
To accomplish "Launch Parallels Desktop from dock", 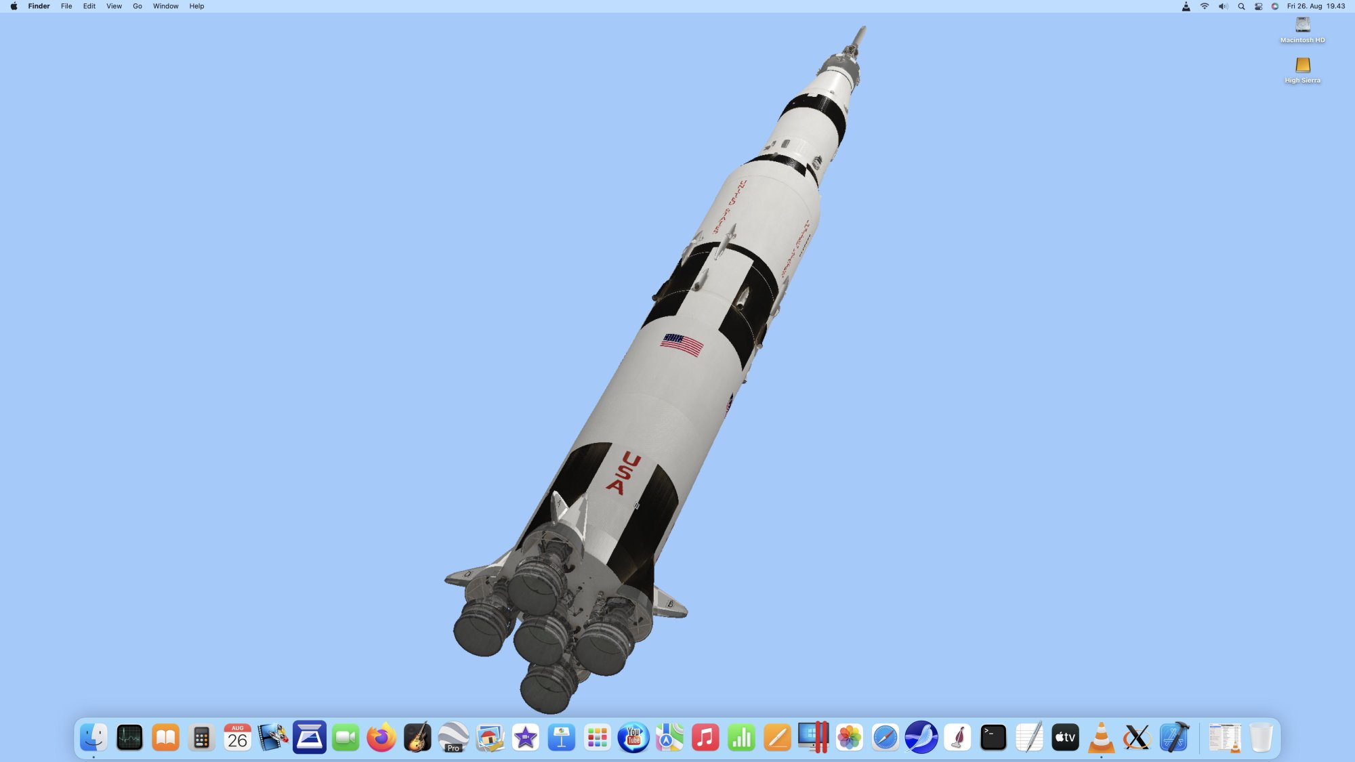I will click(813, 738).
